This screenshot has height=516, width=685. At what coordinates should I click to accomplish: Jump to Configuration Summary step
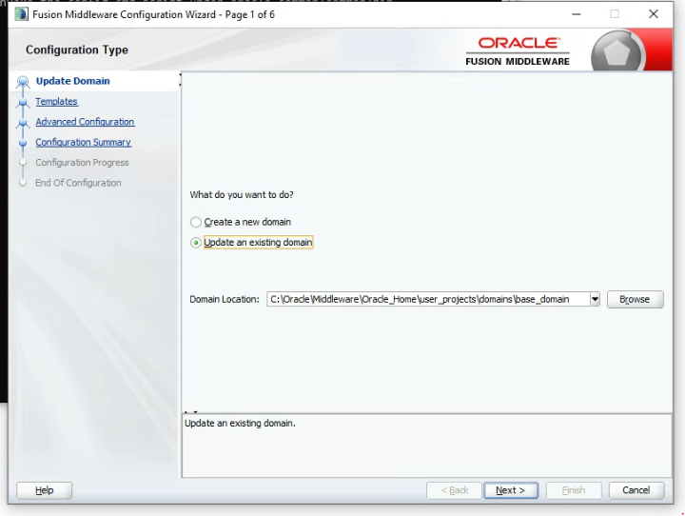click(x=83, y=142)
